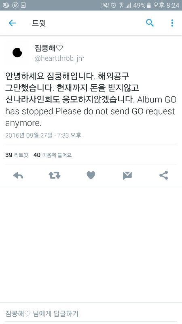
Task: Open the 짐쿵해♡ profile avatar
Action: [x=17, y=53]
